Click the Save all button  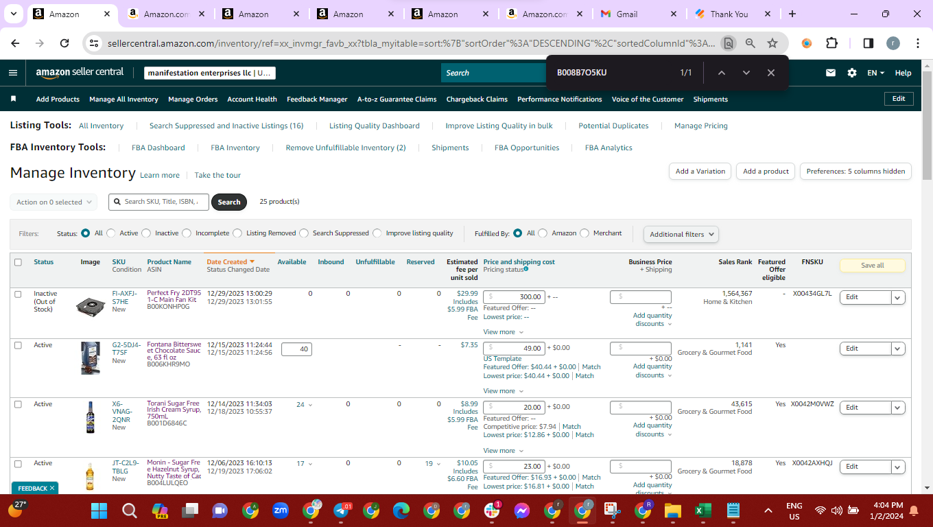[x=872, y=266]
